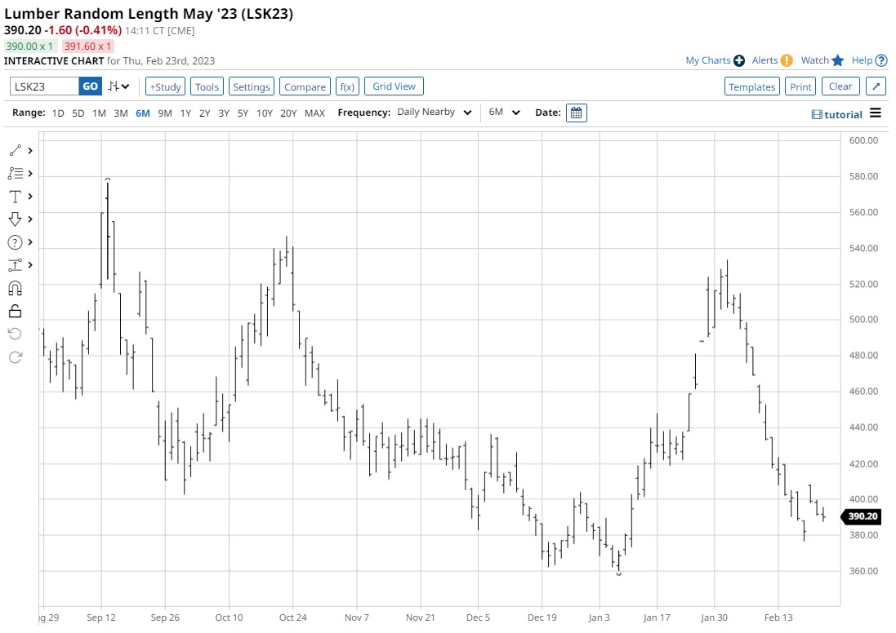
Task: Open the Tools menu button
Action: [207, 86]
